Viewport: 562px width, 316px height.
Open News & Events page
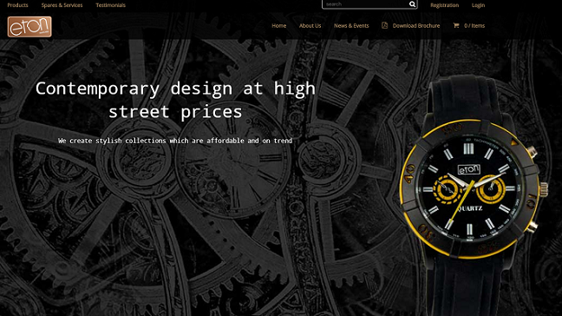[351, 25]
